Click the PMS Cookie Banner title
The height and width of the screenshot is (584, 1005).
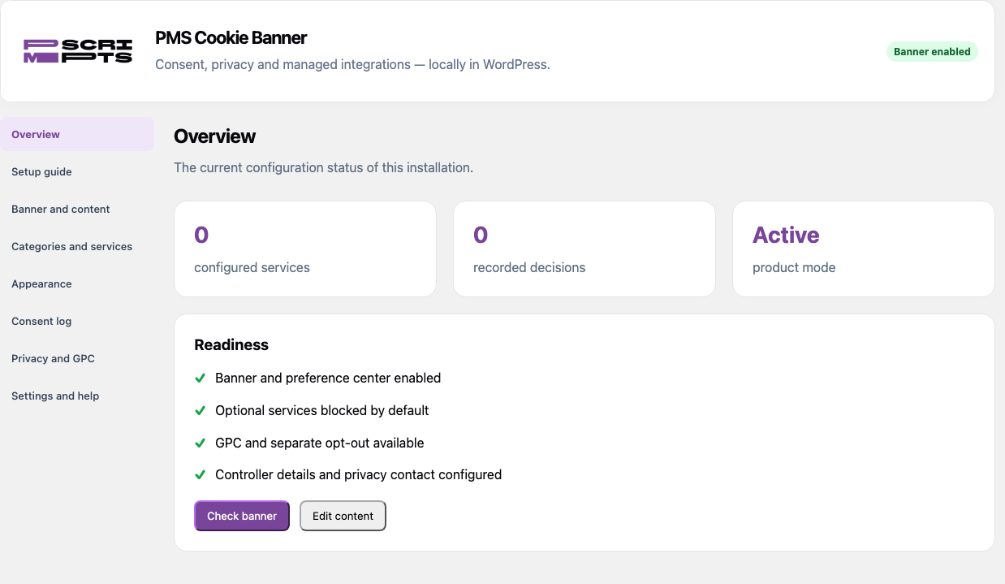(231, 37)
